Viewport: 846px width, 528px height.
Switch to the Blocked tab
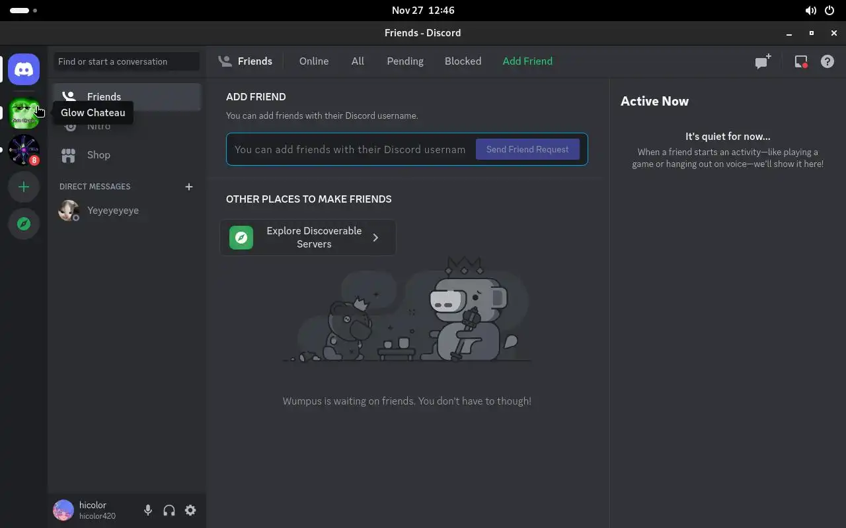point(463,61)
